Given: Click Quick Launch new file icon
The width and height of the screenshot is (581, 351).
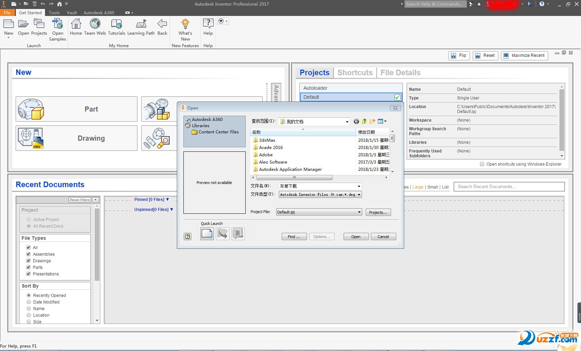Looking at the screenshot, I should [207, 234].
